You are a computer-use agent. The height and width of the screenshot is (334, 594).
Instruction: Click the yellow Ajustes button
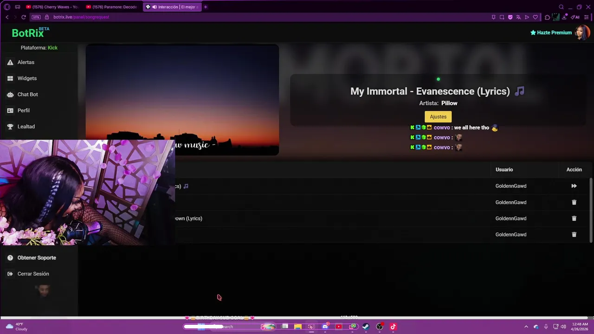pyautogui.click(x=438, y=117)
